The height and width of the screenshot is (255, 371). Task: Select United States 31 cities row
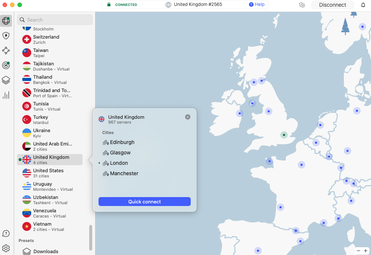coord(50,173)
